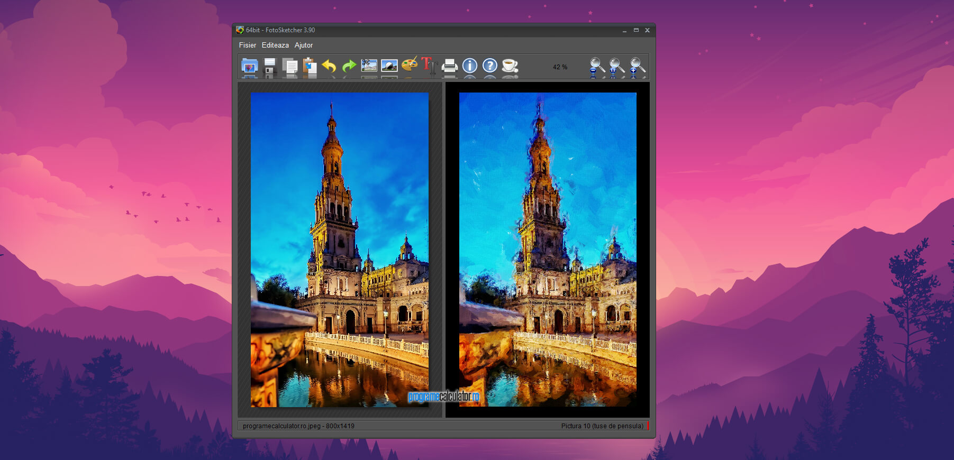The width and height of the screenshot is (954, 460).
Task: Redo with the green arrow
Action: pyautogui.click(x=349, y=66)
